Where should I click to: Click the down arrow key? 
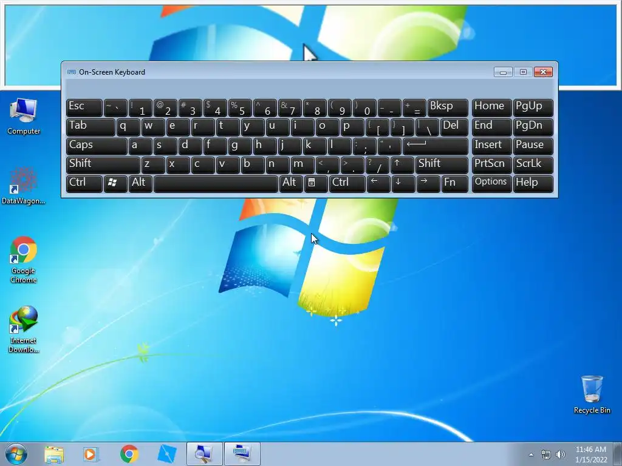[403, 184]
